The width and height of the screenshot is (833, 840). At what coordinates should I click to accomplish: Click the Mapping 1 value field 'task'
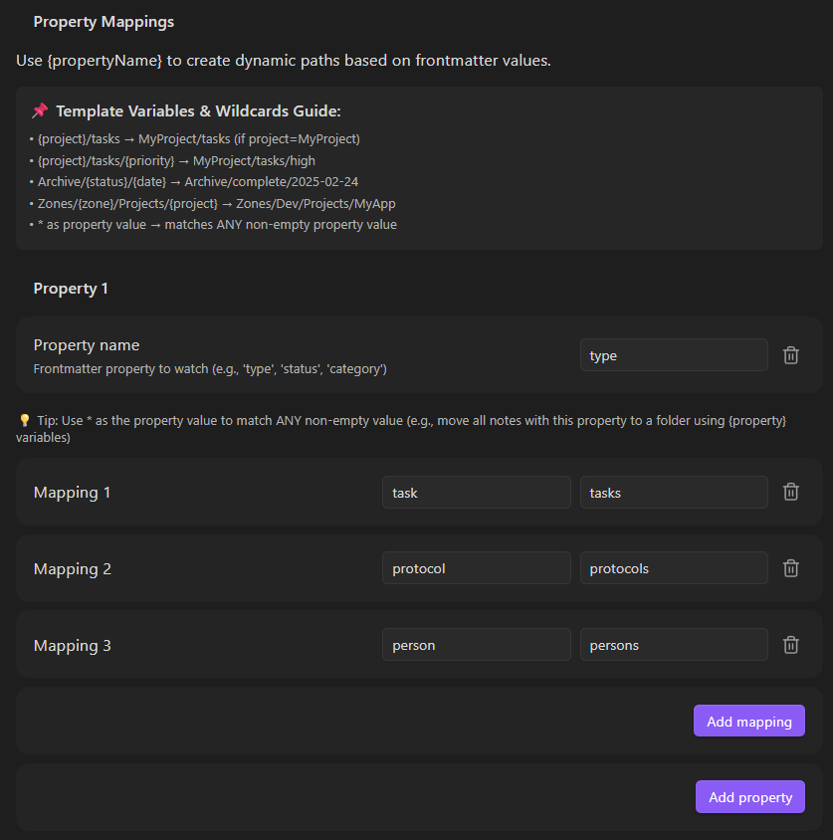click(x=476, y=492)
